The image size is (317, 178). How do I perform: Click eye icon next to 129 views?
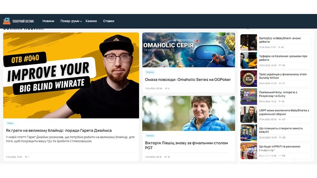[280, 138]
